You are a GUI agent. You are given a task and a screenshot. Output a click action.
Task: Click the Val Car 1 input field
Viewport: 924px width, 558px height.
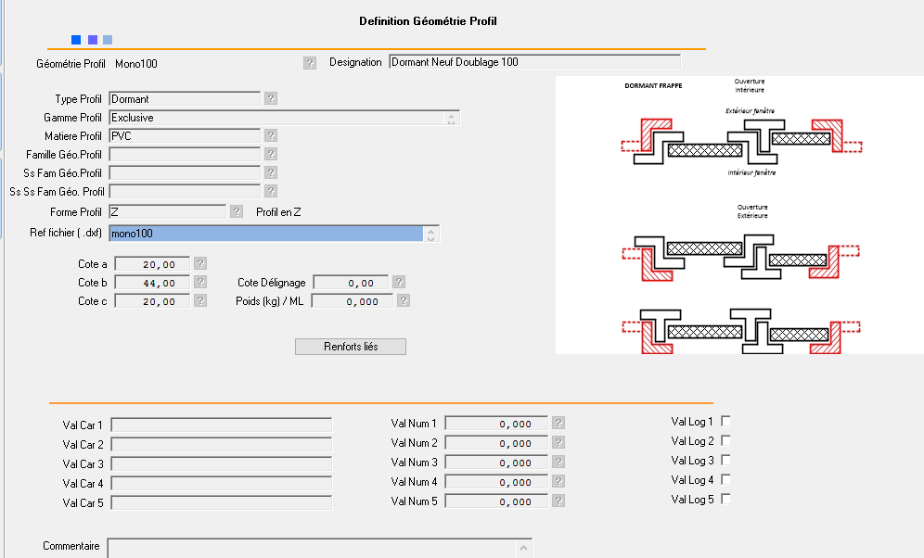(x=220, y=425)
